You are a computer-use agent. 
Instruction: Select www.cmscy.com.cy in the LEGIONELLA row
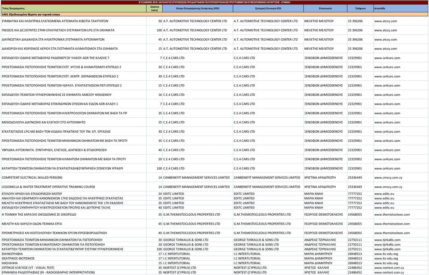pos(388,187)
